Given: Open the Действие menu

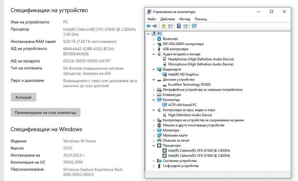Looking at the screenshot, I should pyautogui.click(x=167, y=19).
